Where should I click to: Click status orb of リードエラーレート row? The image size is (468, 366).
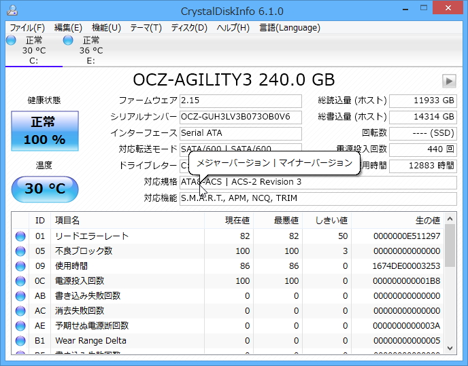(20, 236)
